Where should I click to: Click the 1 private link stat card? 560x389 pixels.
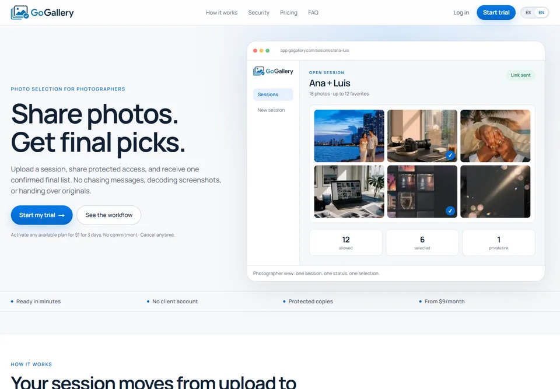(499, 243)
